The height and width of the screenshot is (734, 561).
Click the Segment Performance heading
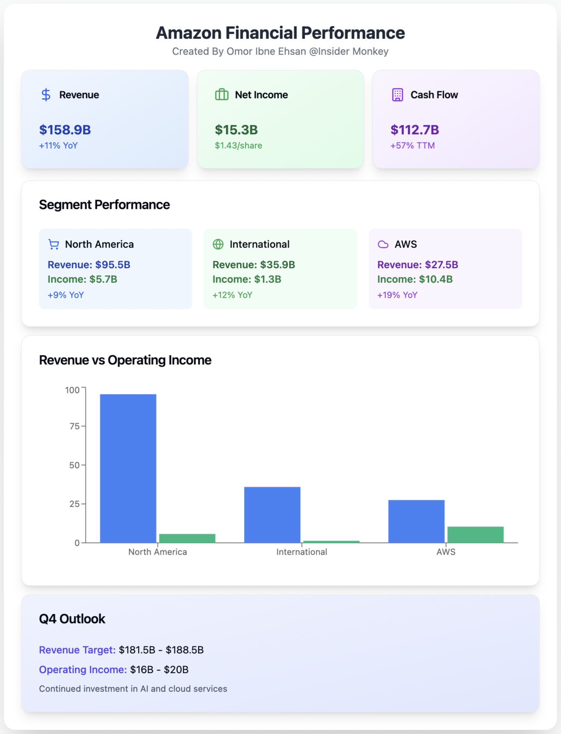104,205
